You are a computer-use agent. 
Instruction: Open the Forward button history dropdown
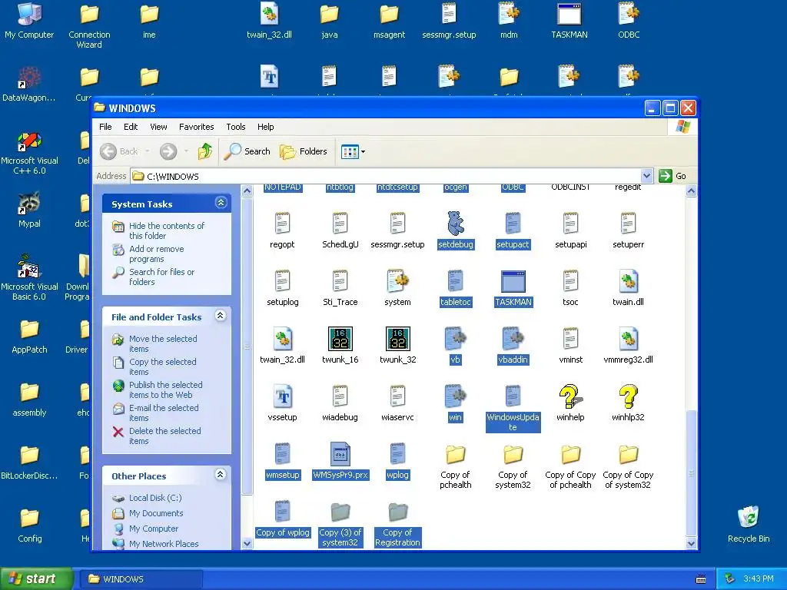(186, 151)
